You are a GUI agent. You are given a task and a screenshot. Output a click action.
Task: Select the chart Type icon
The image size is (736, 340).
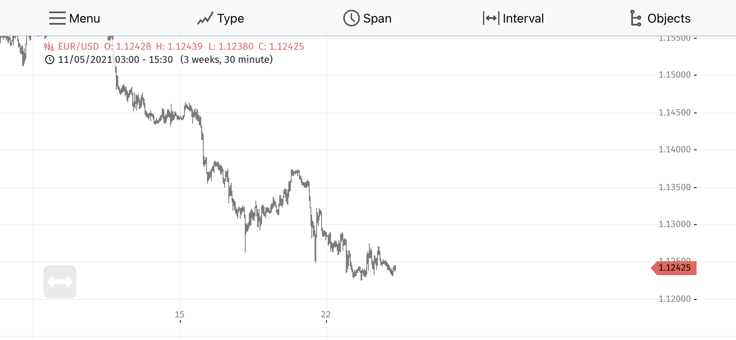coord(205,18)
